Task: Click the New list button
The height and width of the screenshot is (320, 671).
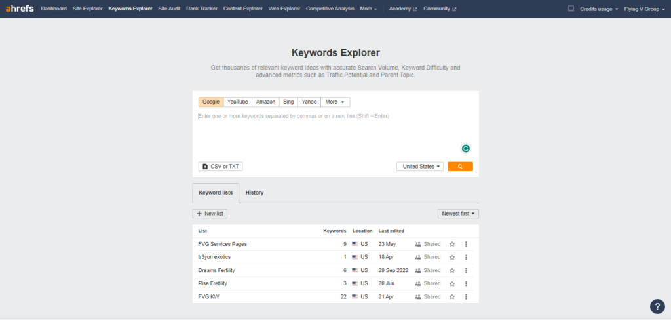Action: coord(210,214)
